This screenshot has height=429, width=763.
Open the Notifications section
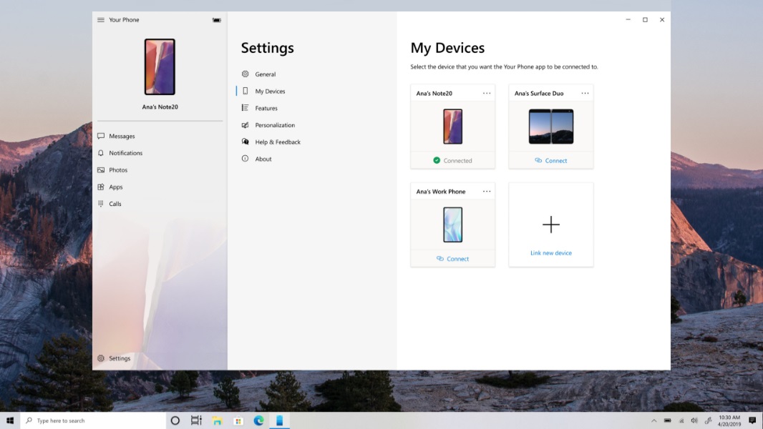click(x=125, y=153)
